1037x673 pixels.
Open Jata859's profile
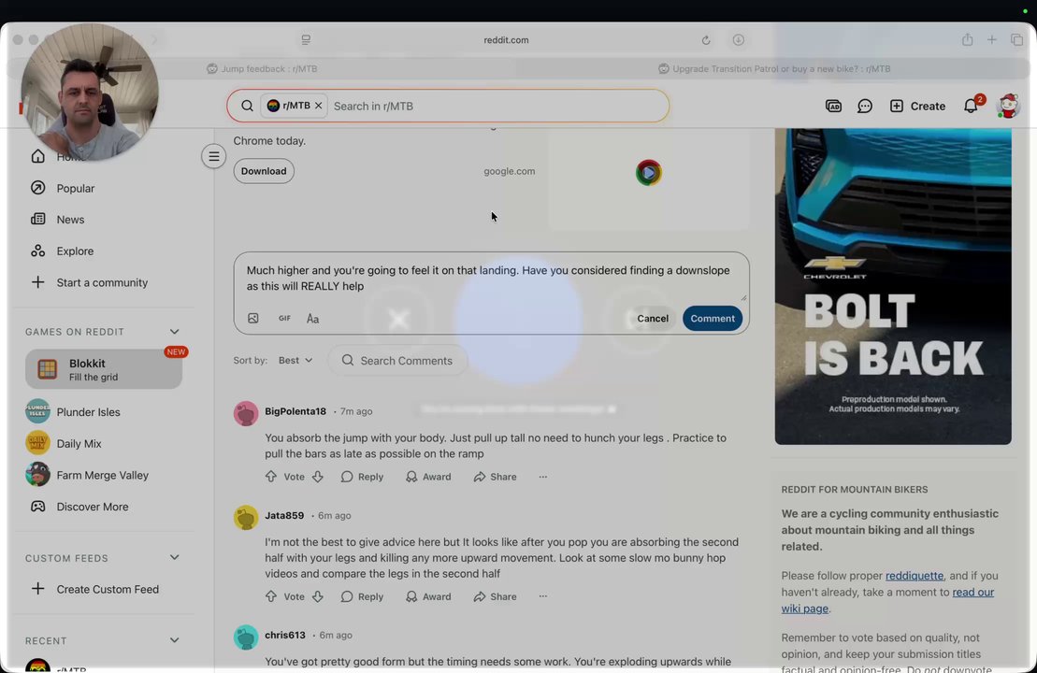click(x=284, y=516)
